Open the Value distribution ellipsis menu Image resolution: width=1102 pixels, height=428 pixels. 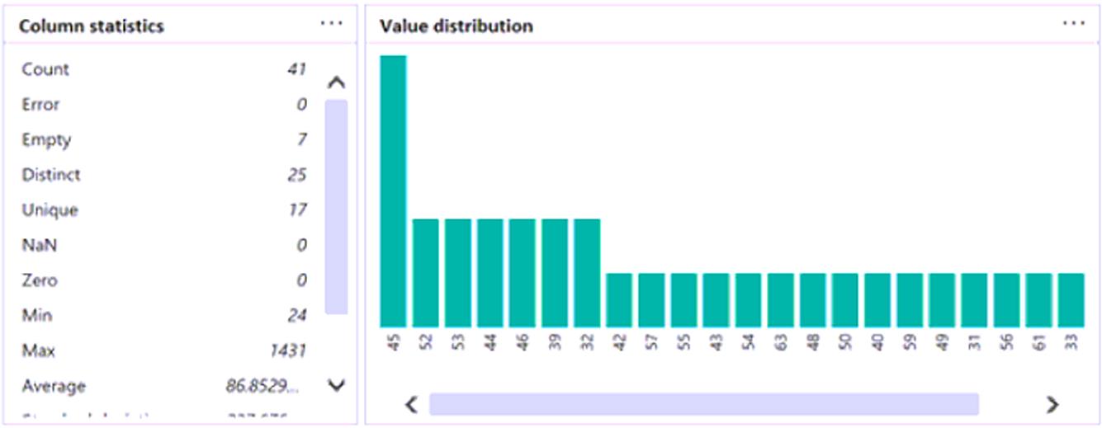(1073, 24)
